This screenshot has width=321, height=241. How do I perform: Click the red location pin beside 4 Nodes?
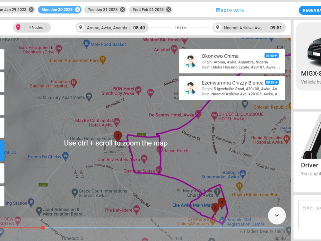18,27
